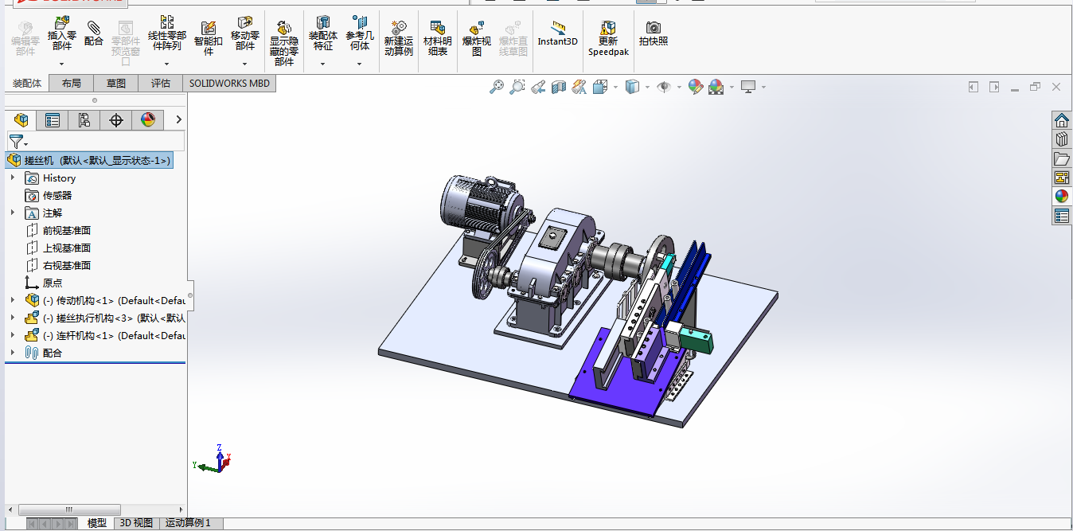Screen dimensions: 1073x531
Task: Expand the History folder node
Action: coord(13,178)
